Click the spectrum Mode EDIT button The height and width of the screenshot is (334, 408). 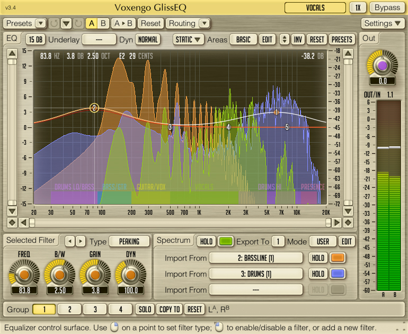pyautogui.click(x=347, y=242)
